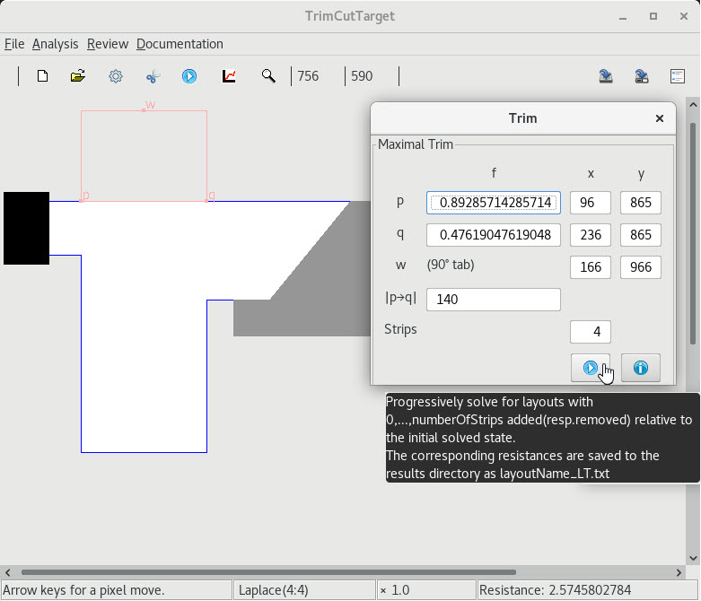Click the magnifying glass zoom icon
The height and width of the screenshot is (601, 701).
point(268,76)
